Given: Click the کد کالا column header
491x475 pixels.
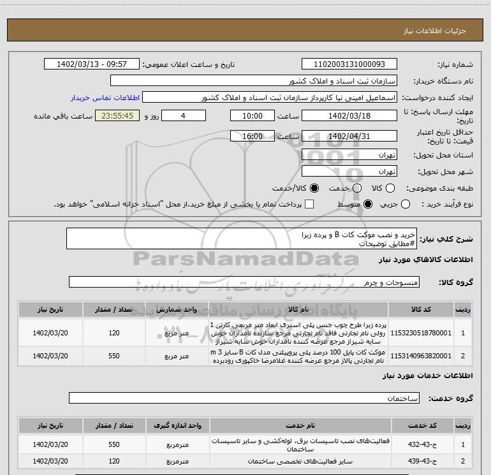Looking at the screenshot, I should point(421,309).
